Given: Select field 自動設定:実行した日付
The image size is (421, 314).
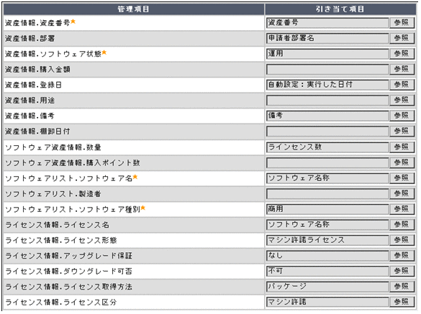Looking at the screenshot, I should point(327,85).
